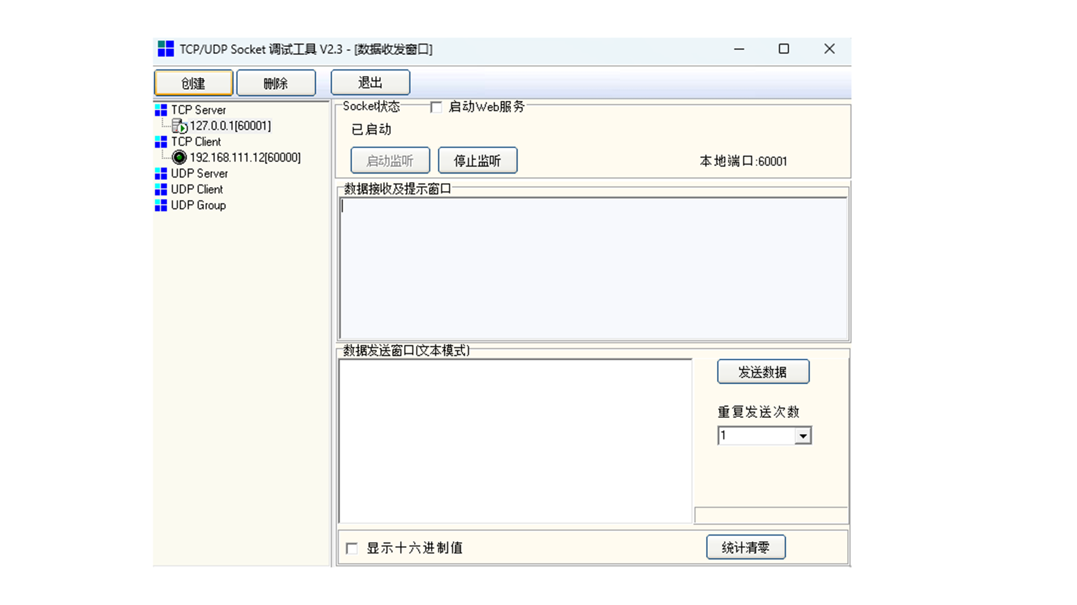The image size is (1077, 605).
Task: Enable the 启动Web服务 checkbox
Action: 436,107
